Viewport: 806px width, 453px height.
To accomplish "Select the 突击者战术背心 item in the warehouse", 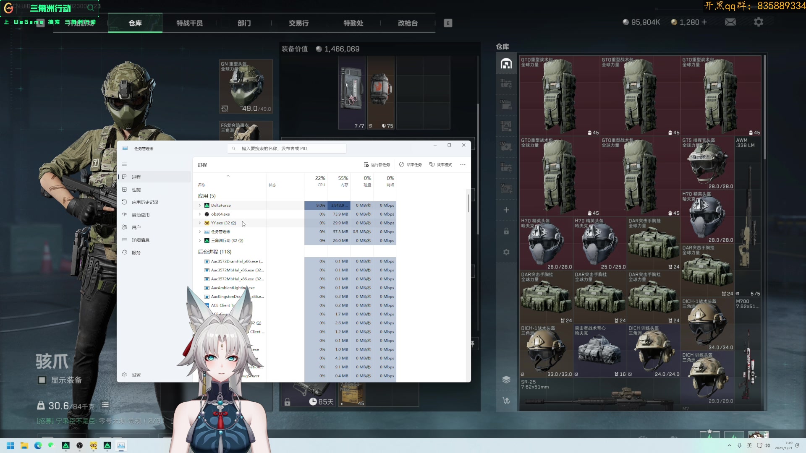I will (600, 351).
